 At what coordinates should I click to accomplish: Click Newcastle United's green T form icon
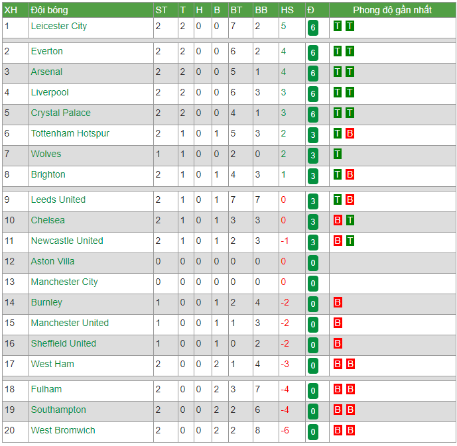coord(350,241)
